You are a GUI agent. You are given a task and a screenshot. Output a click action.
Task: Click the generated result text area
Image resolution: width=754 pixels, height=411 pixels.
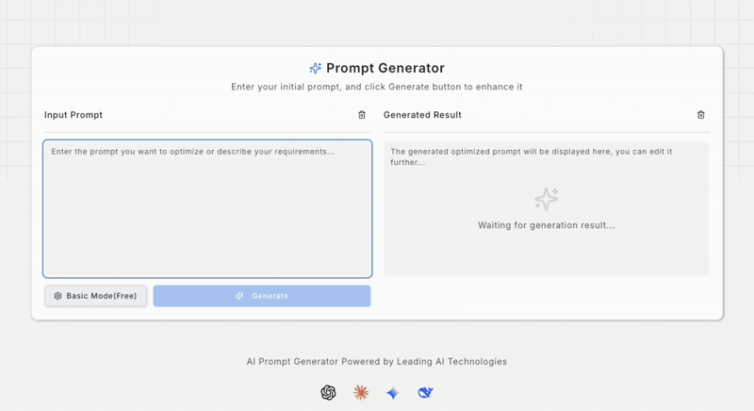pos(547,208)
